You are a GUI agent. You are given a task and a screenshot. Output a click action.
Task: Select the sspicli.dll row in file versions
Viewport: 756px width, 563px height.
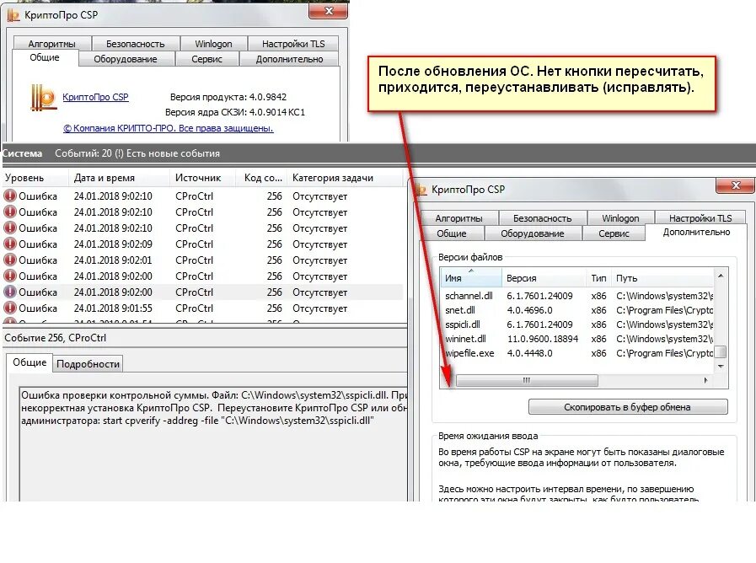click(x=577, y=324)
